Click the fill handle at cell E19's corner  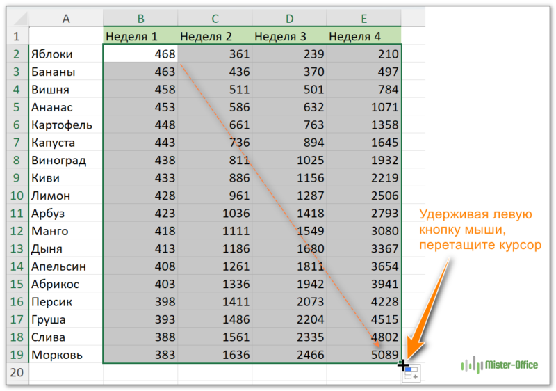402,363
